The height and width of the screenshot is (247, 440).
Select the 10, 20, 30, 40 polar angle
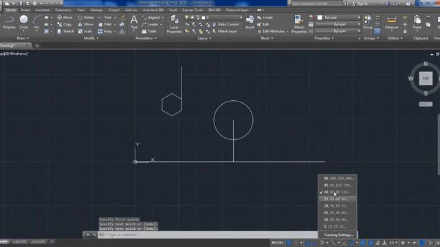pyautogui.click(x=338, y=220)
